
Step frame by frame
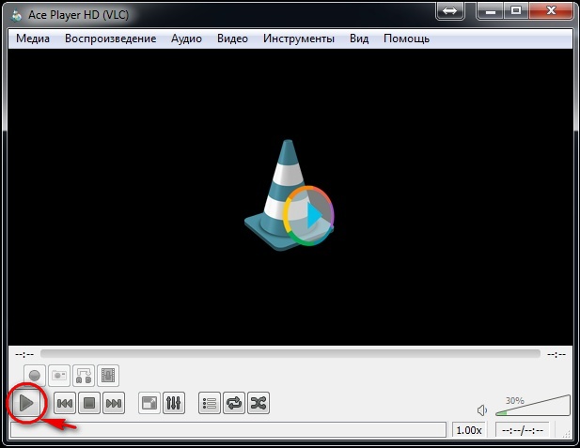point(108,376)
